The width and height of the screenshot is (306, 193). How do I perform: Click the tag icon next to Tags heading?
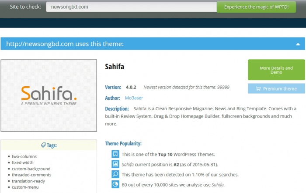tap(43, 145)
